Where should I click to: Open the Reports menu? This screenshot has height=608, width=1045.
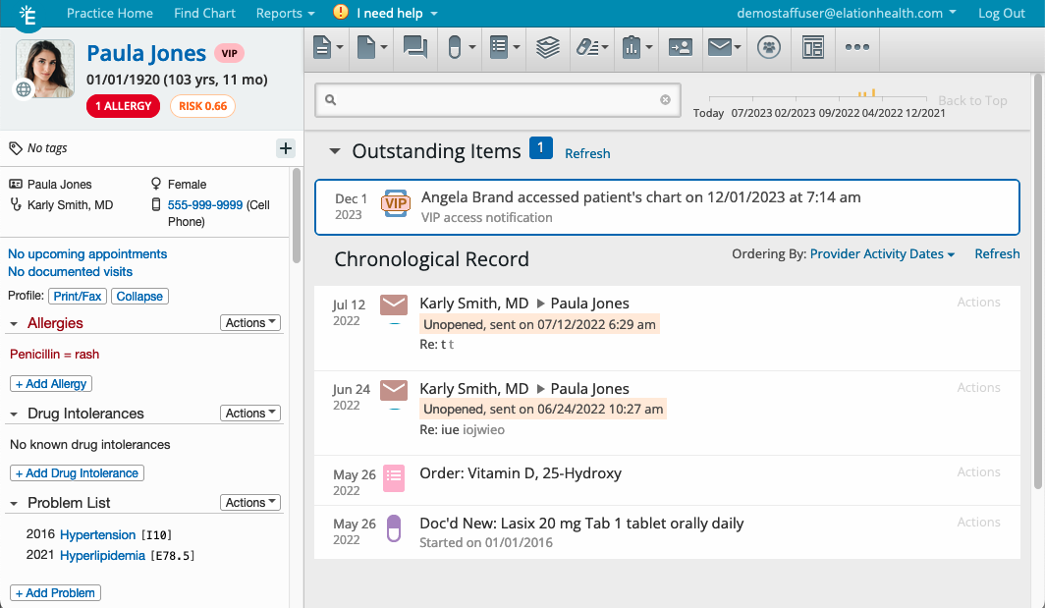pos(285,13)
